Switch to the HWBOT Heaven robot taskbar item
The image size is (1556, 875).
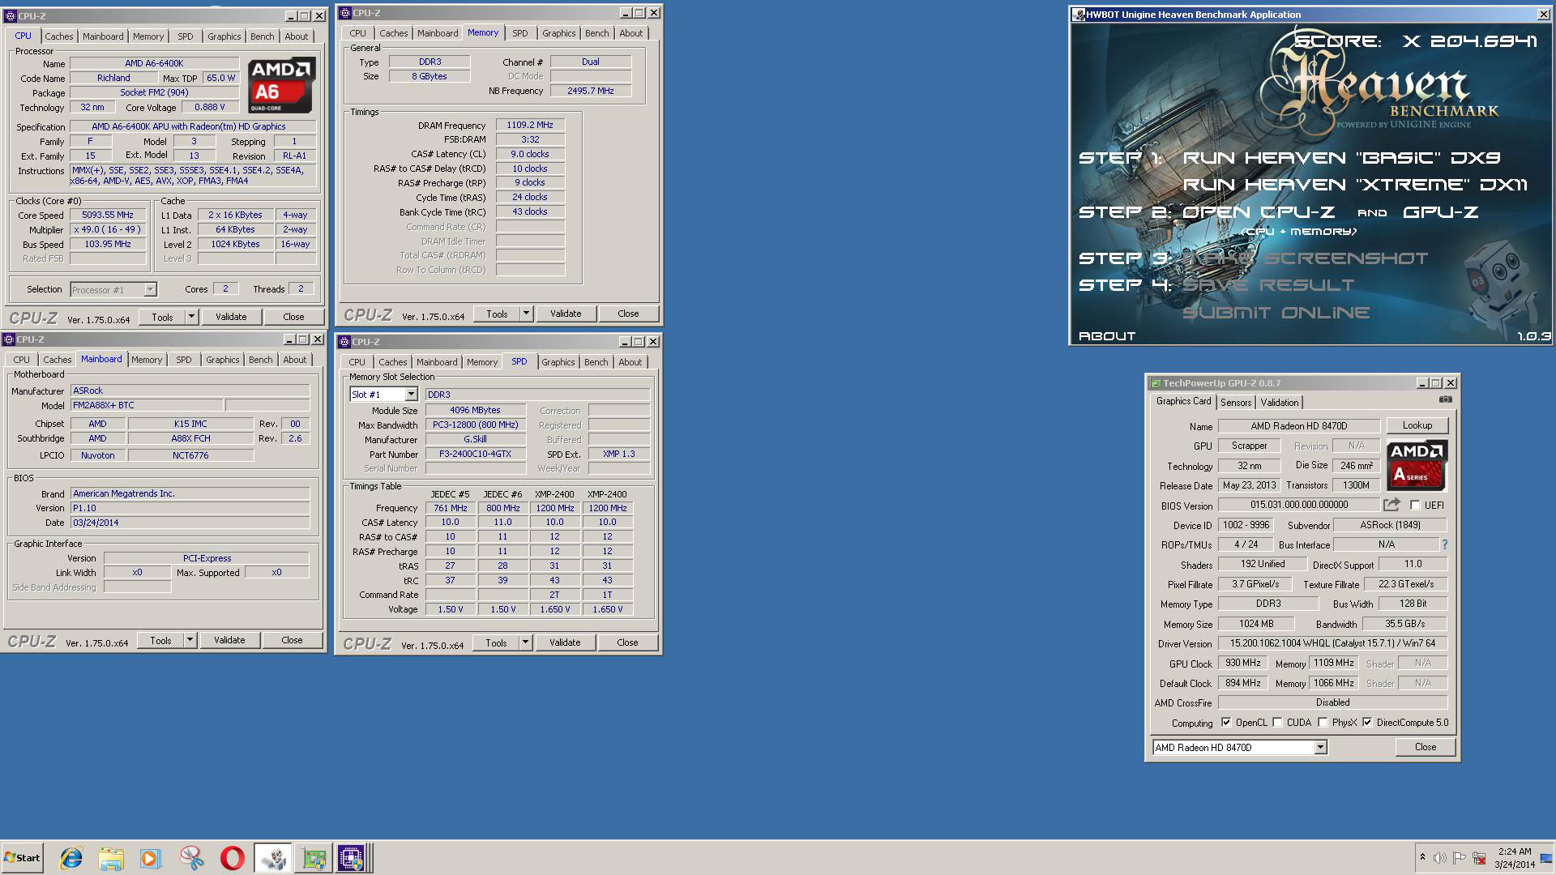273,858
